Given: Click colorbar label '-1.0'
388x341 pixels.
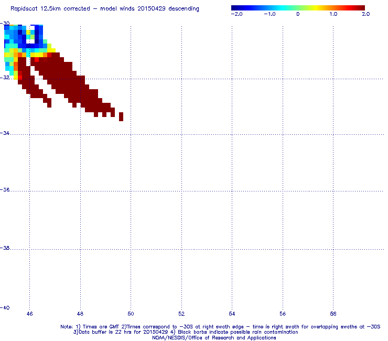Looking at the screenshot, I should pos(270,14).
